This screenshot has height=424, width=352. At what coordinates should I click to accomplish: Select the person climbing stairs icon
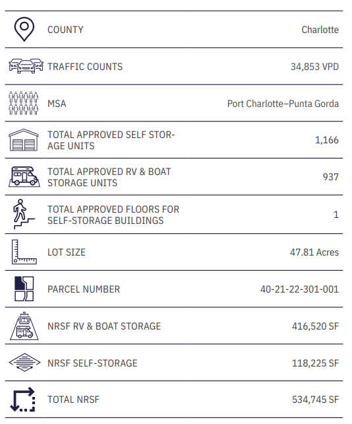pos(23,214)
